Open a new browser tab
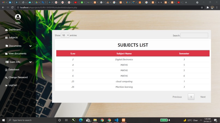 (186, 2)
